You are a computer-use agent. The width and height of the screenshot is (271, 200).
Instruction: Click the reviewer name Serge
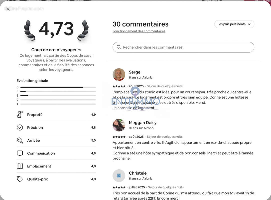[135, 72]
